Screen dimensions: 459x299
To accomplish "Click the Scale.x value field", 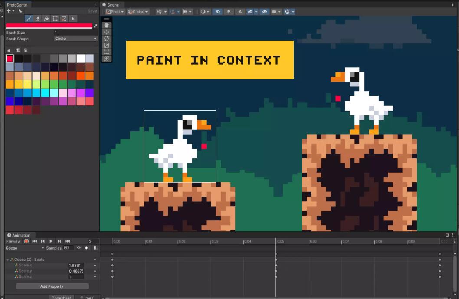I will [x=76, y=265].
